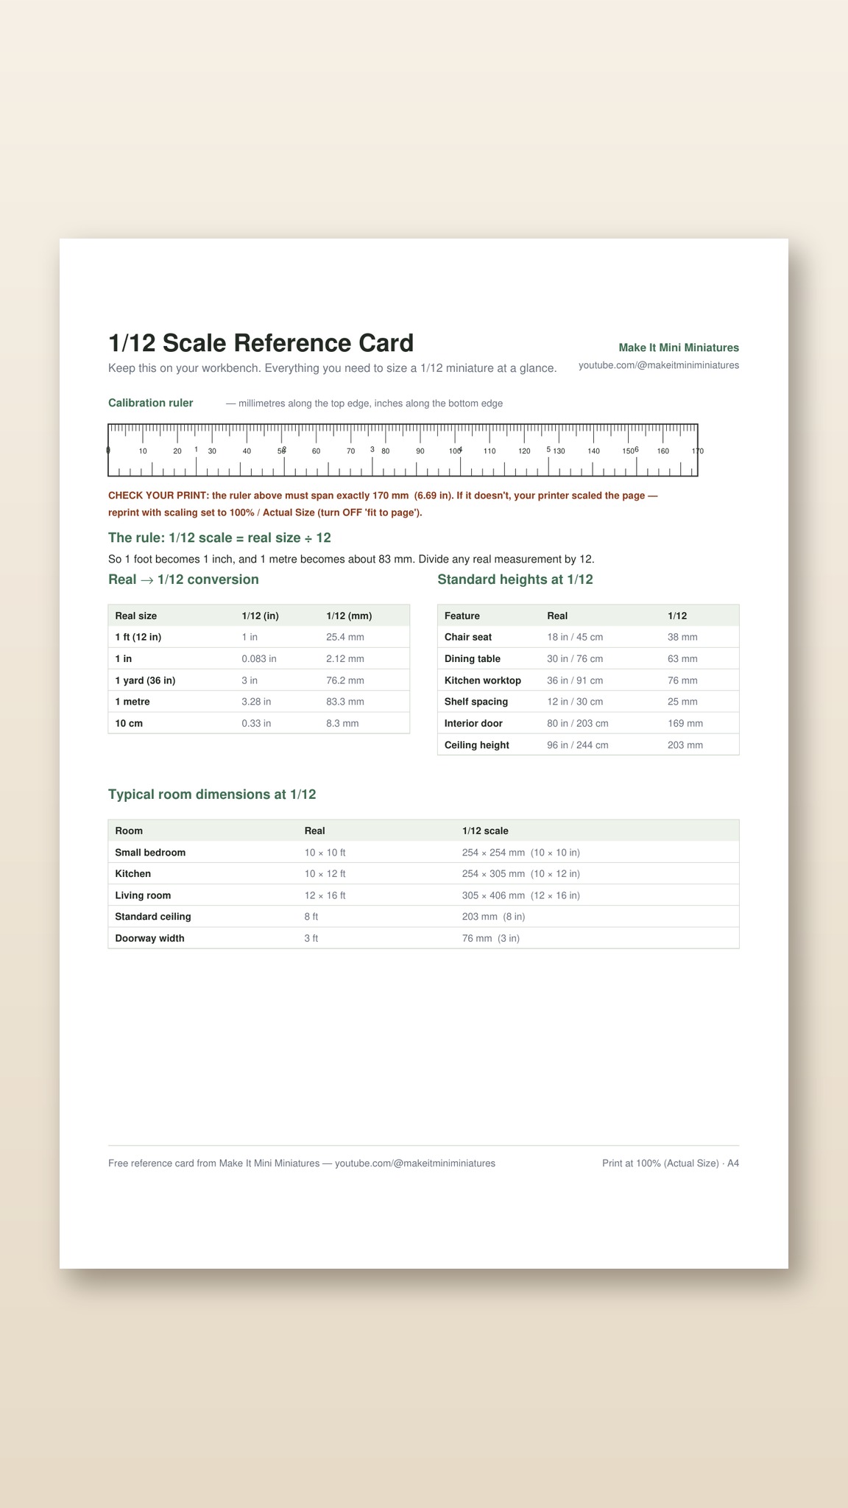
Task: Click the 'So 1 foot becomes 1 inch' sentence
Action: click(351, 559)
